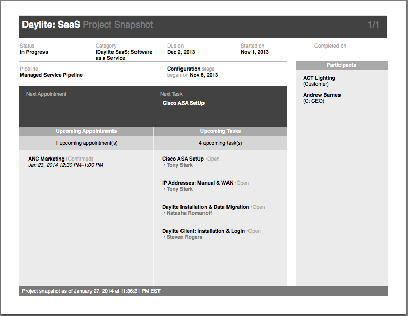Click 'Daylite Installation & Data Migration' task
This screenshot has height=316, width=408.
coord(206,207)
